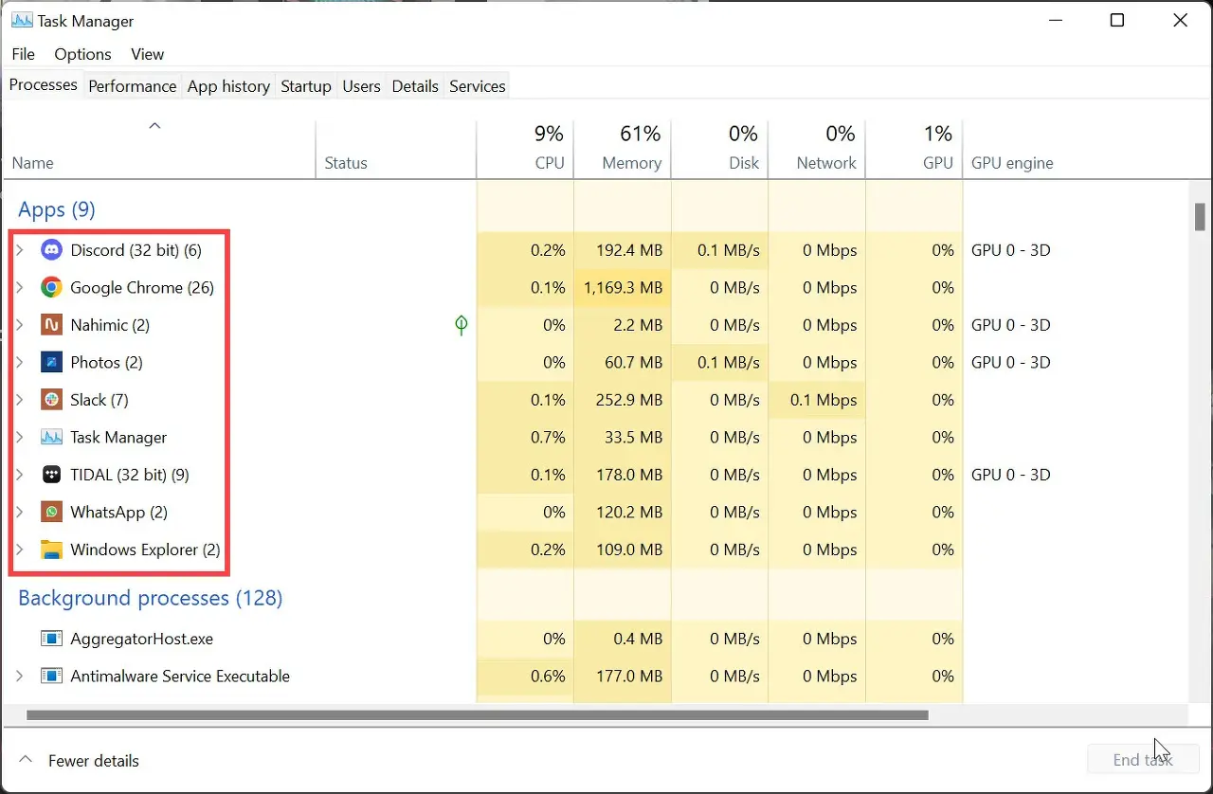Switch to the Services tab
Screen dimensions: 1213x794
[x=478, y=86]
